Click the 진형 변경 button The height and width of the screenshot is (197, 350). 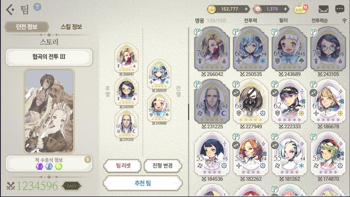(x=162, y=166)
